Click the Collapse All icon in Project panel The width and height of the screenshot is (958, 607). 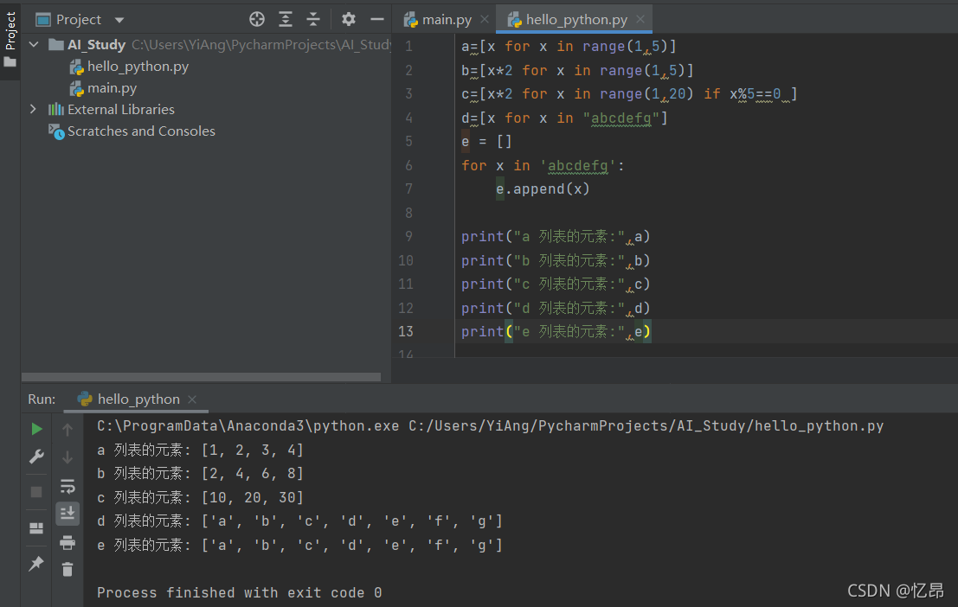point(312,20)
